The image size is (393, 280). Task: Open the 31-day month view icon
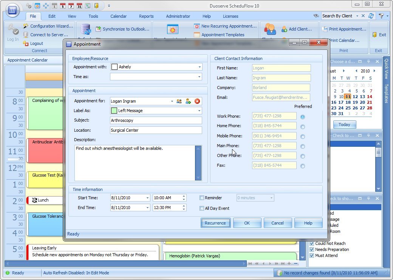(x=79, y=5)
